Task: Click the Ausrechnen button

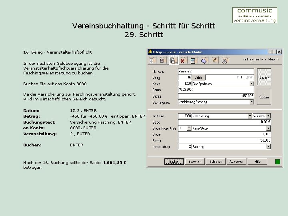Action: [x=236, y=162]
